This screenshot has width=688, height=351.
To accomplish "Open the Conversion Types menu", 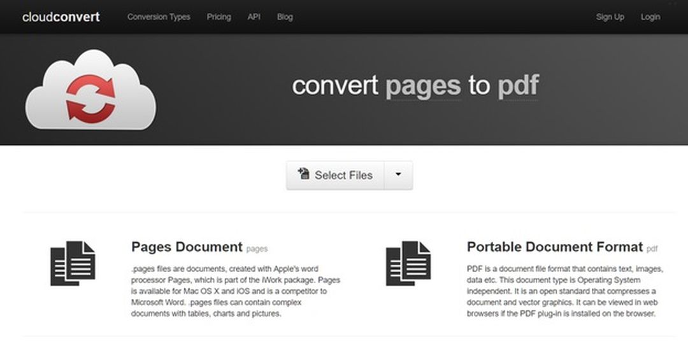I will coord(159,17).
